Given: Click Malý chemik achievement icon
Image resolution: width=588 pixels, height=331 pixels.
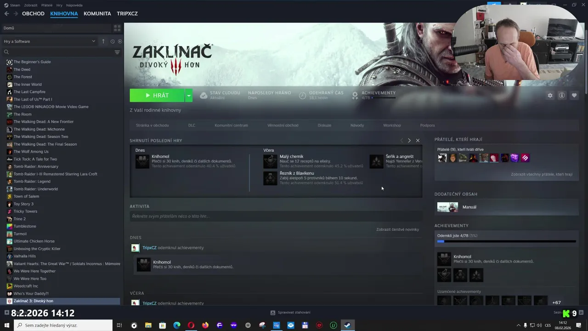Looking at the screenshot, I should 270,161.
